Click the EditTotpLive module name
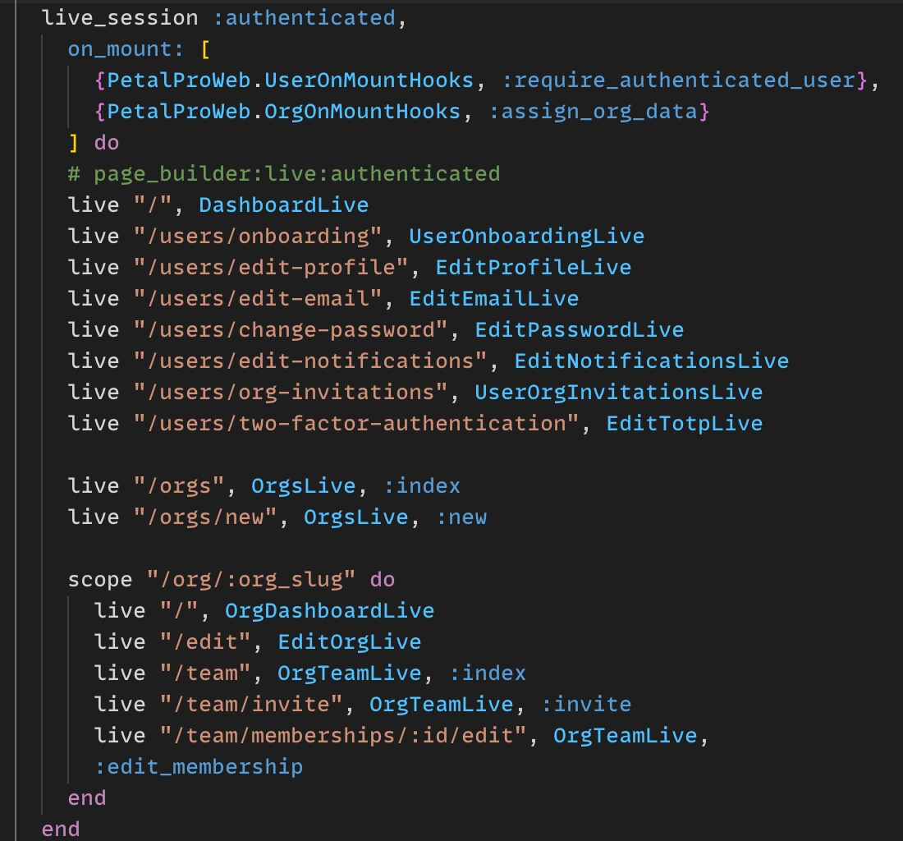This screenshot has width=903, height=841. coord(684,423)
